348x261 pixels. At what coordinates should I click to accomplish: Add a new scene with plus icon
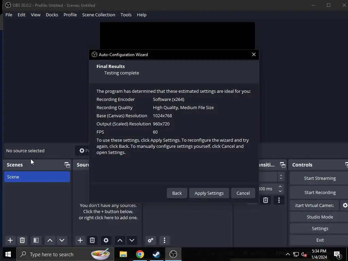point(10,240)
